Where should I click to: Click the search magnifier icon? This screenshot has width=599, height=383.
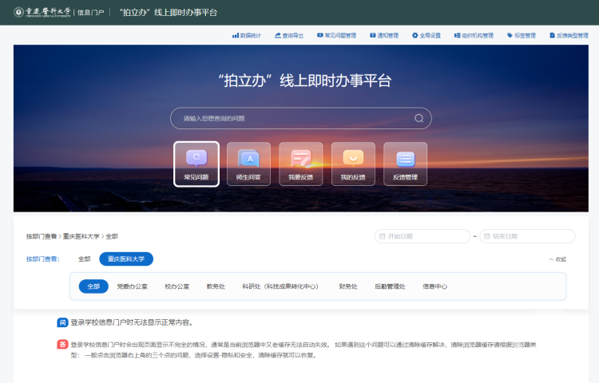(419, 118)
